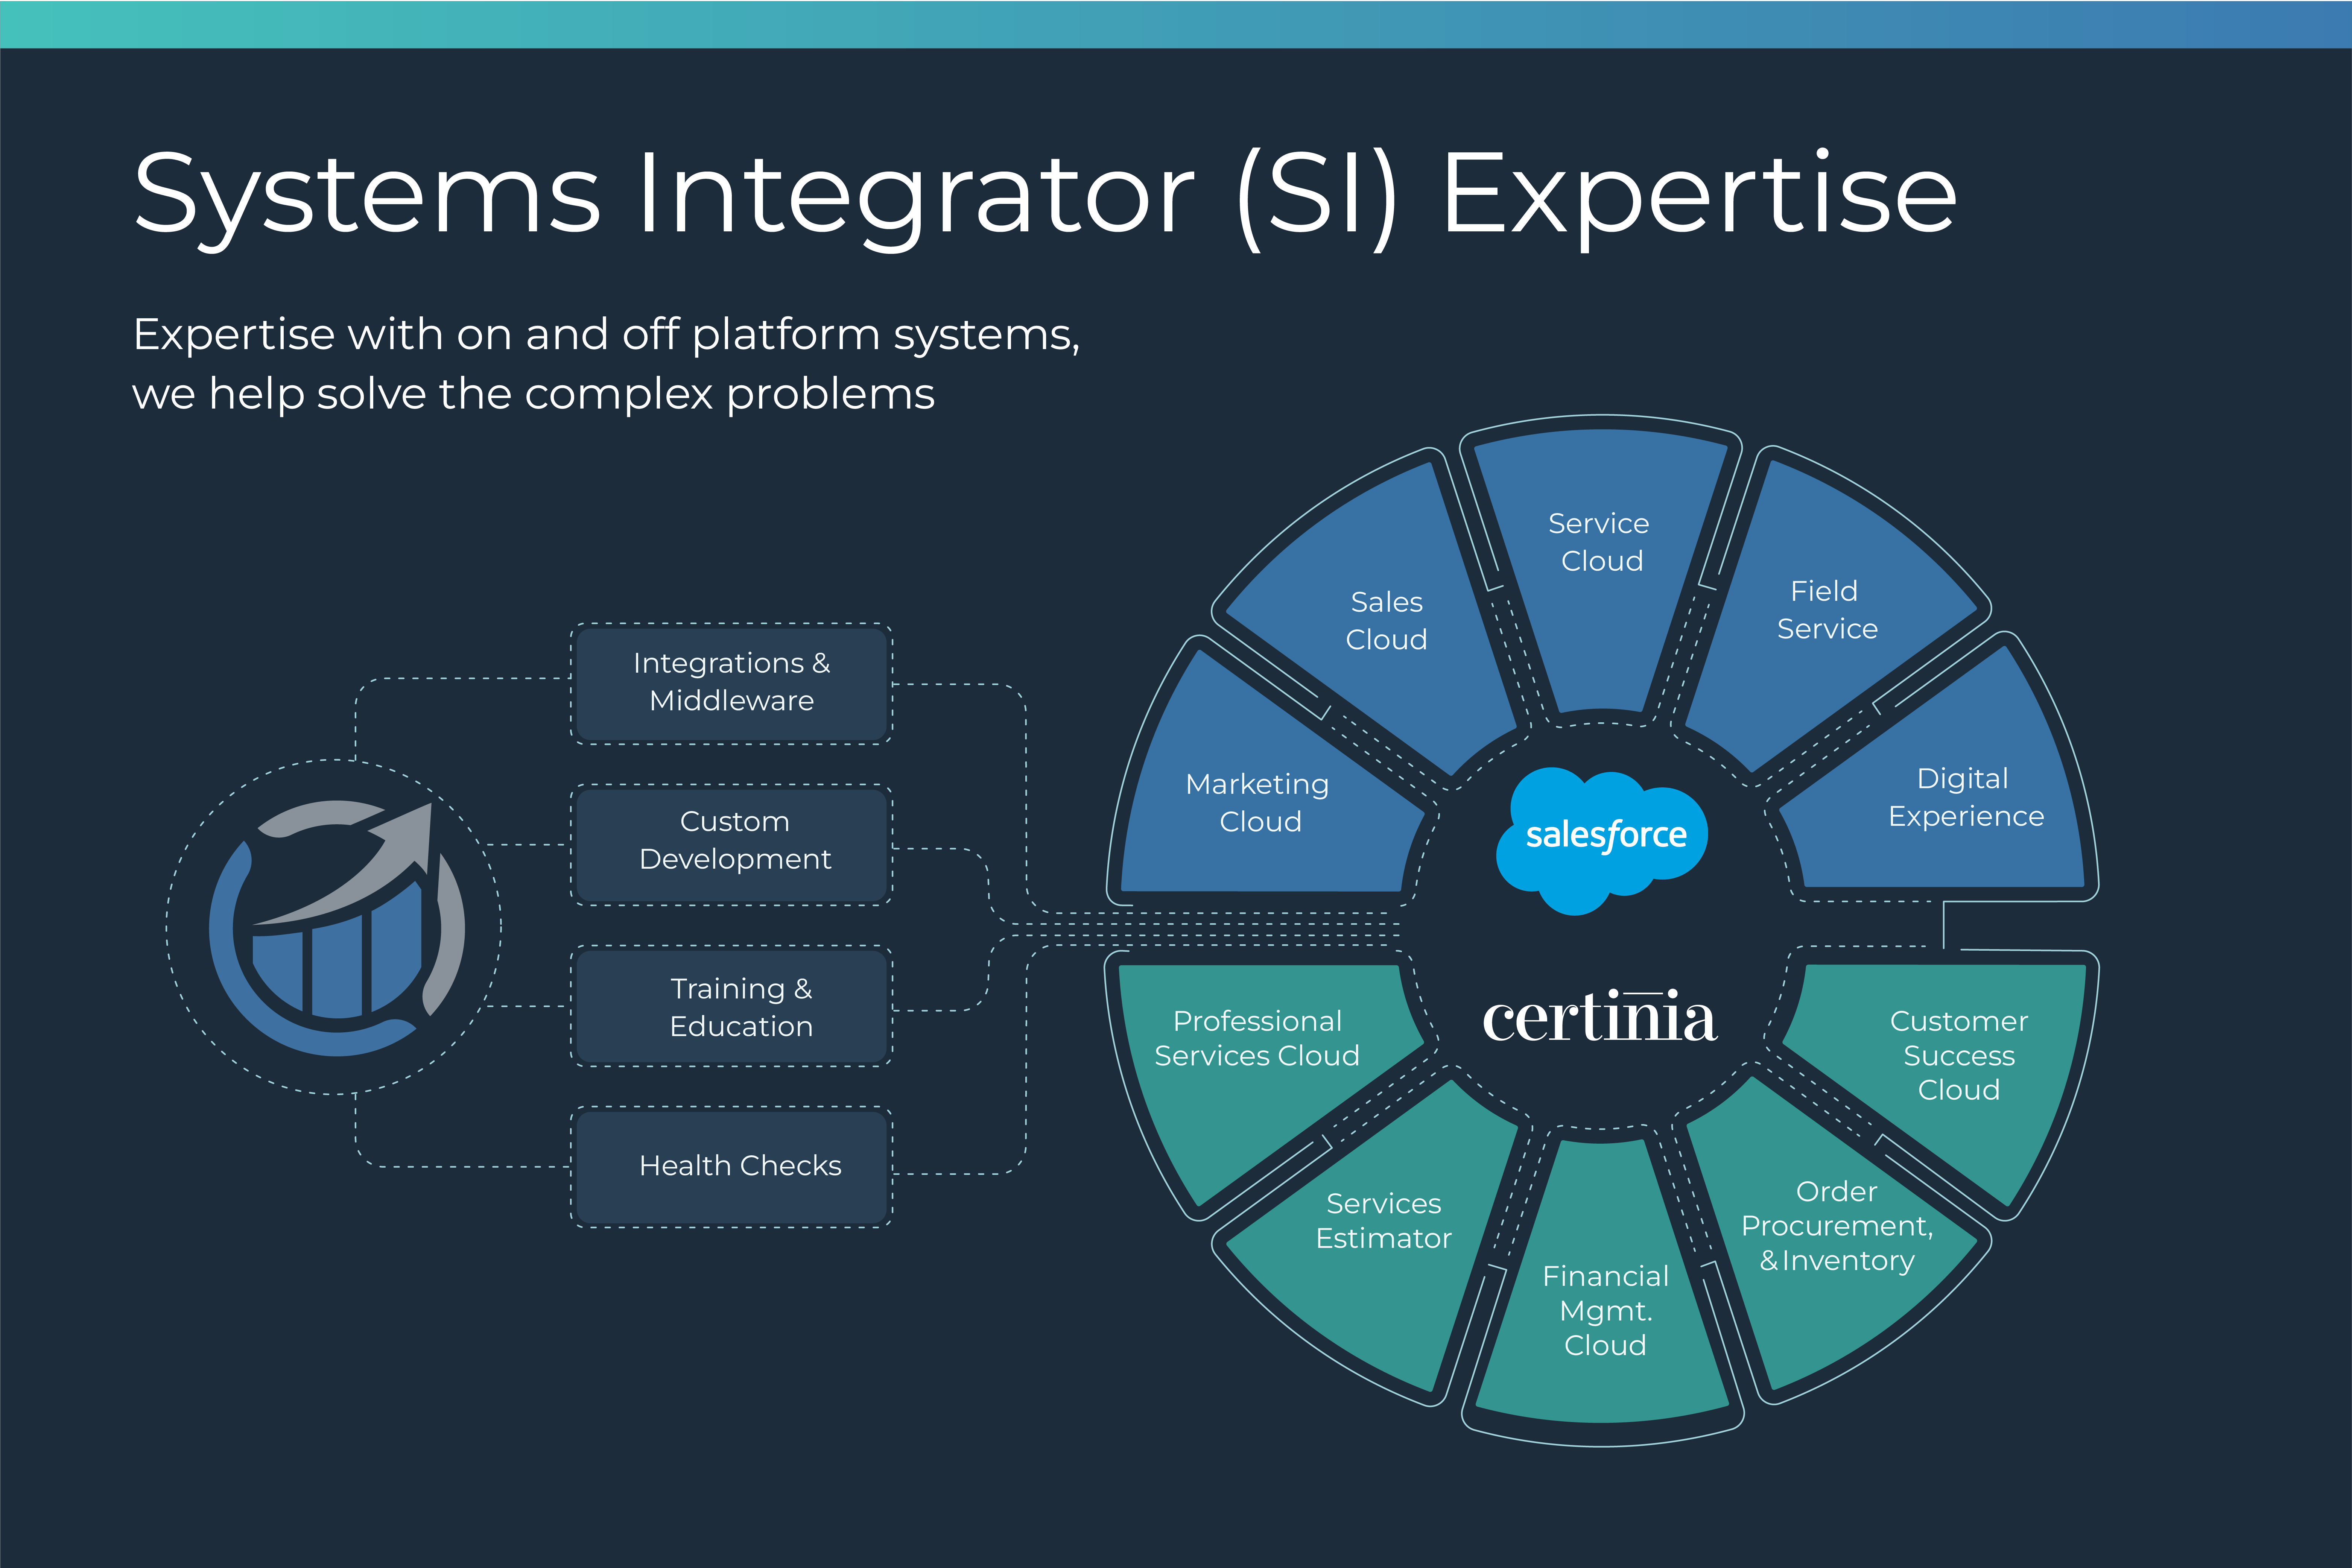Image resolution: width=2352 pixels, height=1568 pixels.
Task: Click the Services Estimator wedge
Action: pyautogui.click(x=1383, y=1221)
